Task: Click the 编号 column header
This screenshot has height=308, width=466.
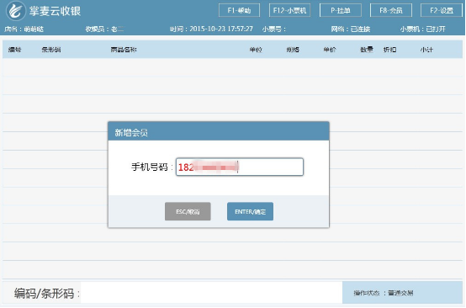Action: (14, 50)
